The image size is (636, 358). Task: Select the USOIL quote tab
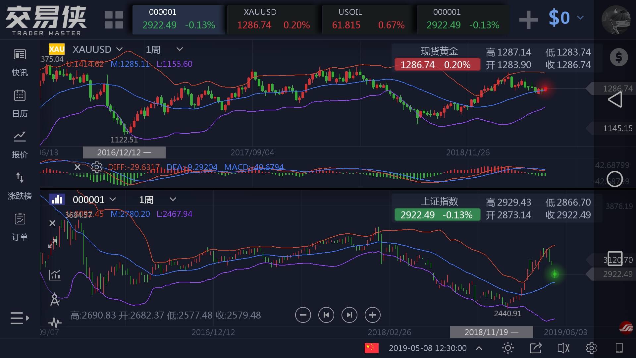point(368,20)
